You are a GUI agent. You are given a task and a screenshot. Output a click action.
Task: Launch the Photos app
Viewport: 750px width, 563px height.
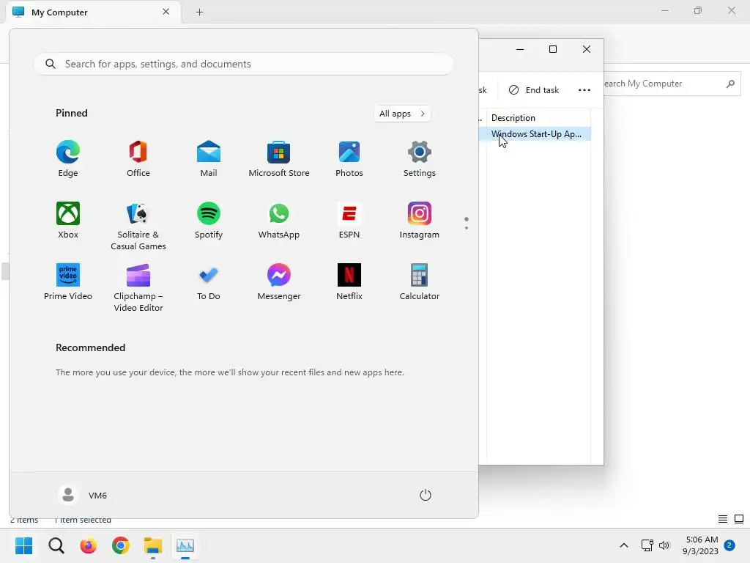(x=349, y=159)
